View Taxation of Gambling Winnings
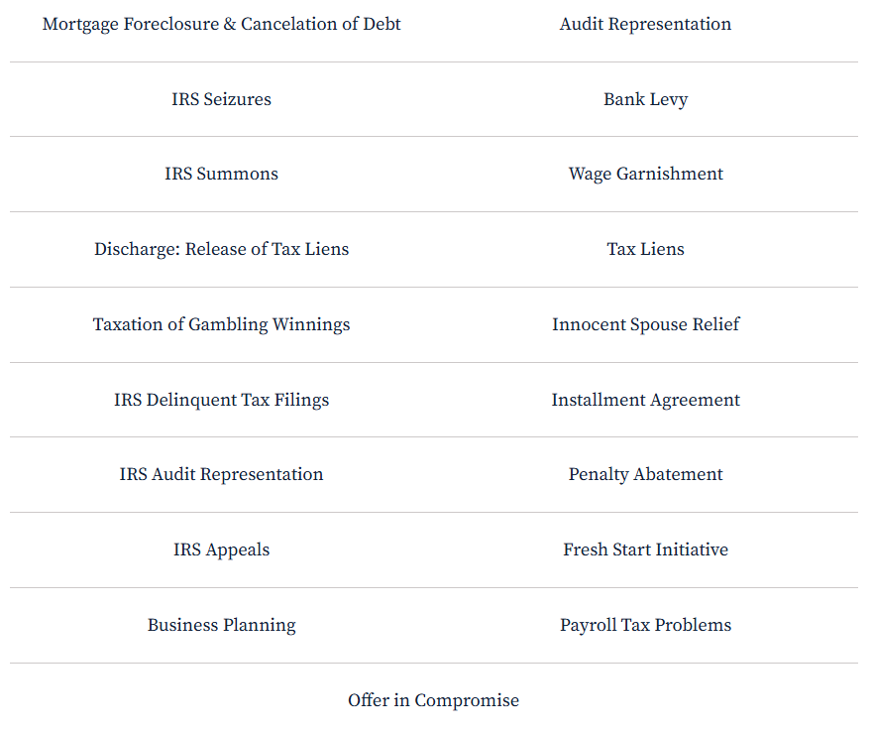874x731 pixels. tap(221, 324)
